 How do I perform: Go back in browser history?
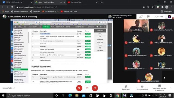3,7
